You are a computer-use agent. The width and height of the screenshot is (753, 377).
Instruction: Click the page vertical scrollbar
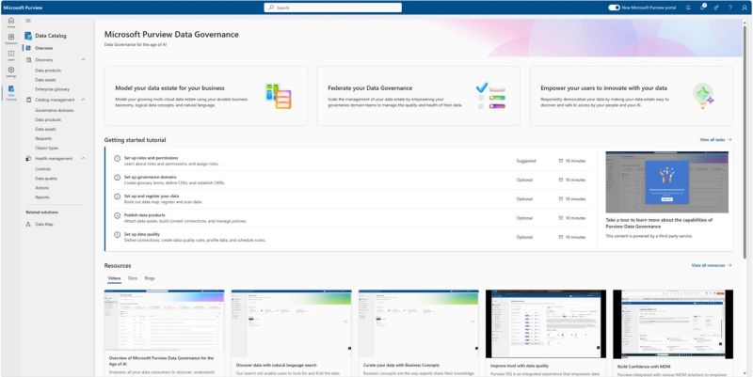click(745, 144)
